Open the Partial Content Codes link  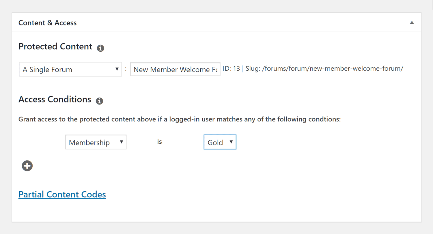pos(62,194)
